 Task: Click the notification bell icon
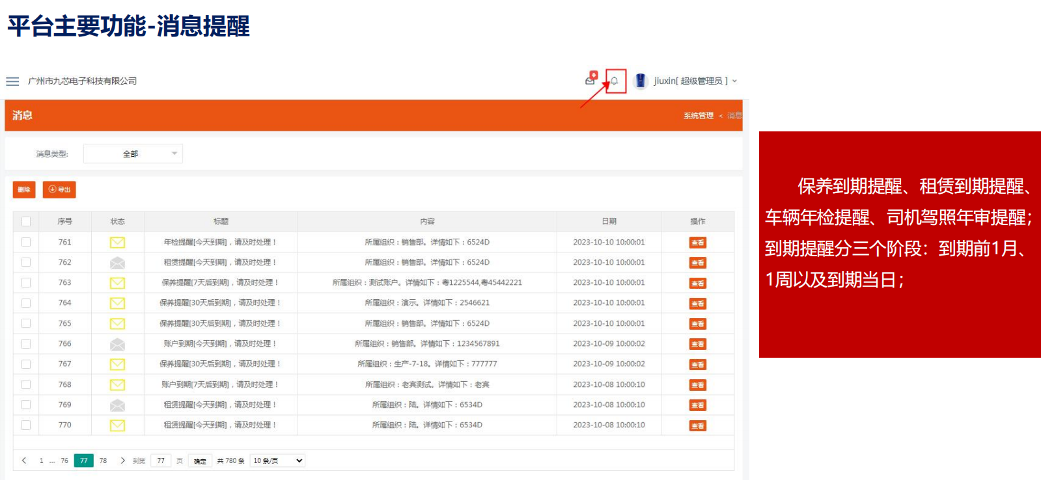pyautogui.click(x=615, y=81)
